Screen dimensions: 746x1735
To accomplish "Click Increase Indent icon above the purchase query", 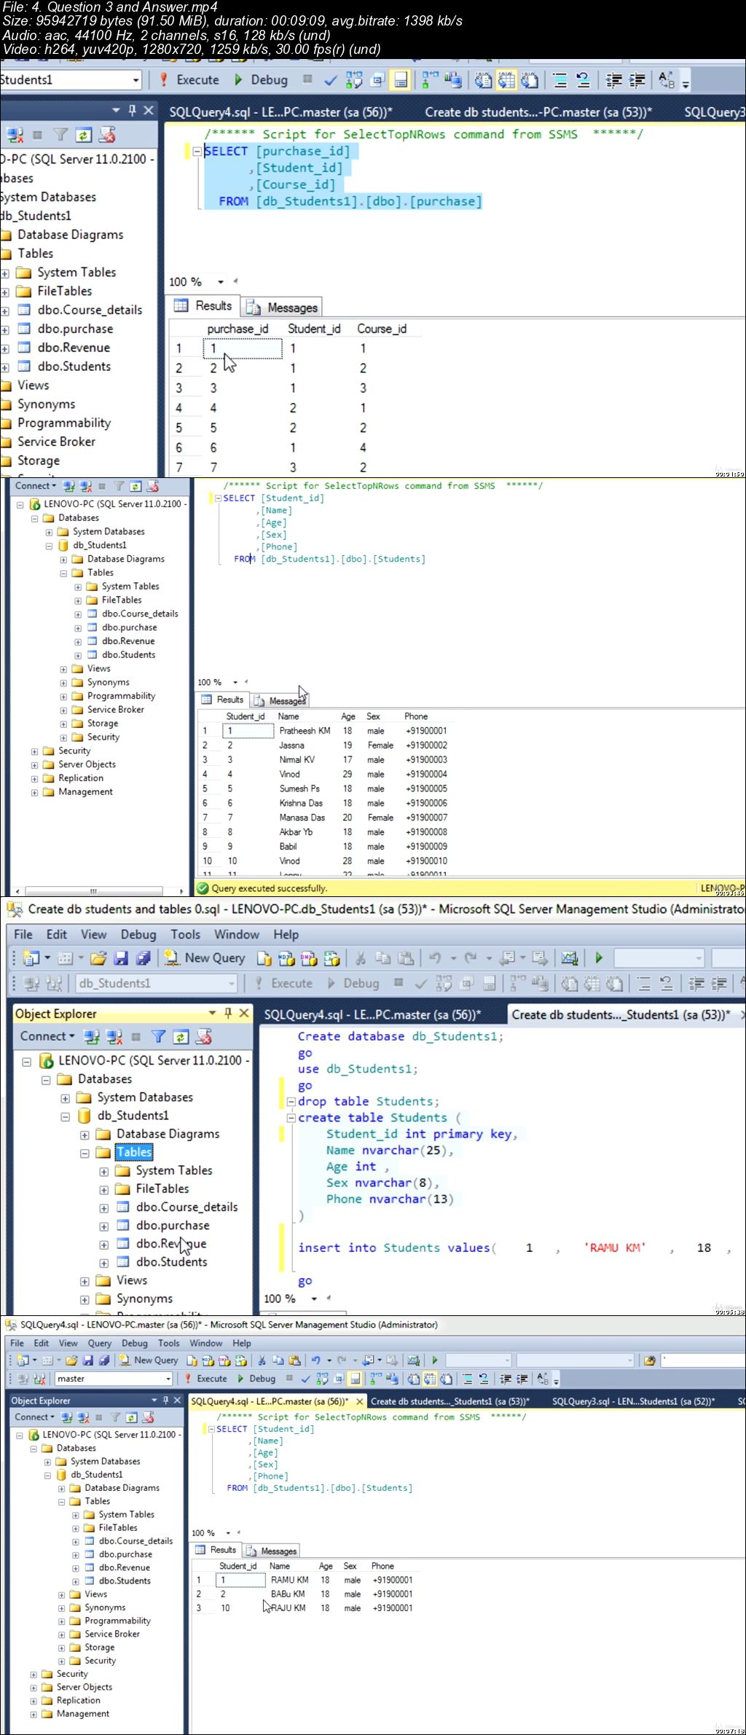I will [x=637, y=80].
